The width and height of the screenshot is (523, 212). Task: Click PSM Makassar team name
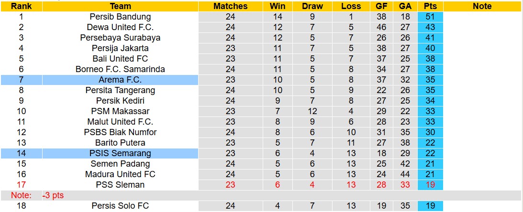[x=120, y=111]
